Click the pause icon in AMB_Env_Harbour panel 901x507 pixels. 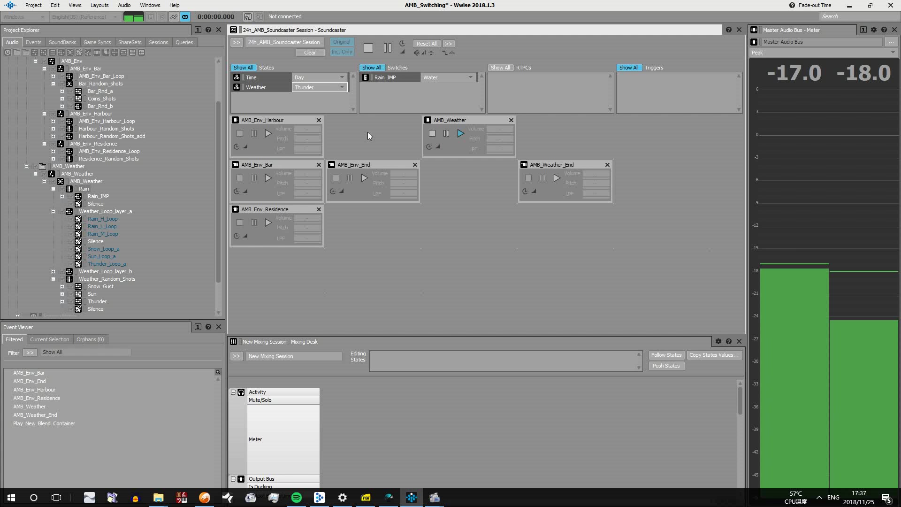(x=254, y=134)
